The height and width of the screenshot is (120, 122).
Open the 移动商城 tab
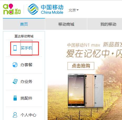tap(66, 24)
